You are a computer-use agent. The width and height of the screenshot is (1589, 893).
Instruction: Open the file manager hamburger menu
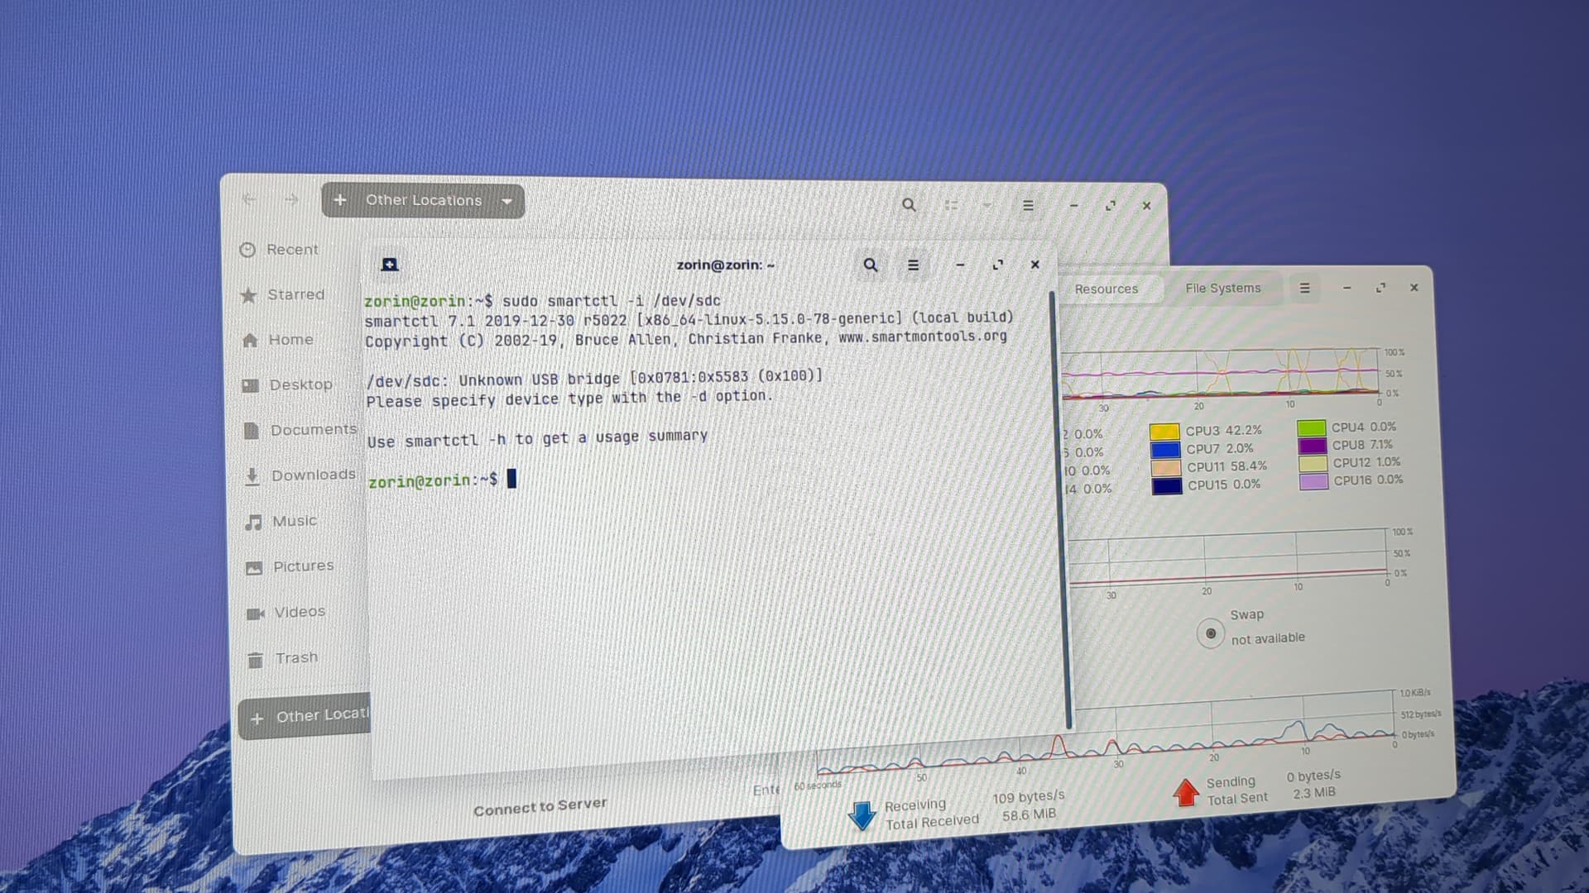tap(1028, 206)
